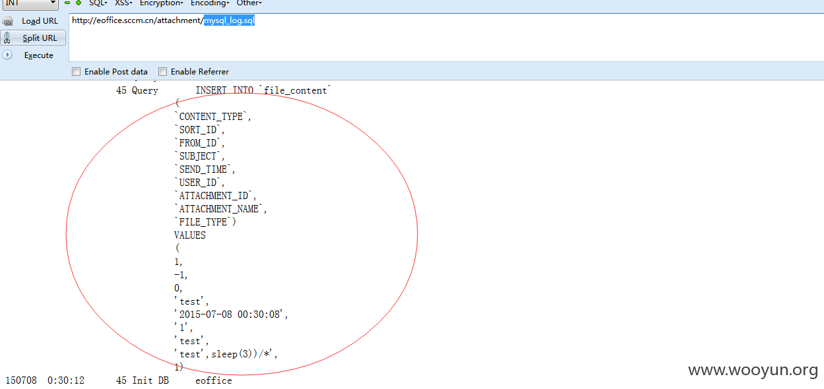Click the `SORT_ID`, column line
Image resolution: width=824 pixels, height=389 pixels.
200,130
